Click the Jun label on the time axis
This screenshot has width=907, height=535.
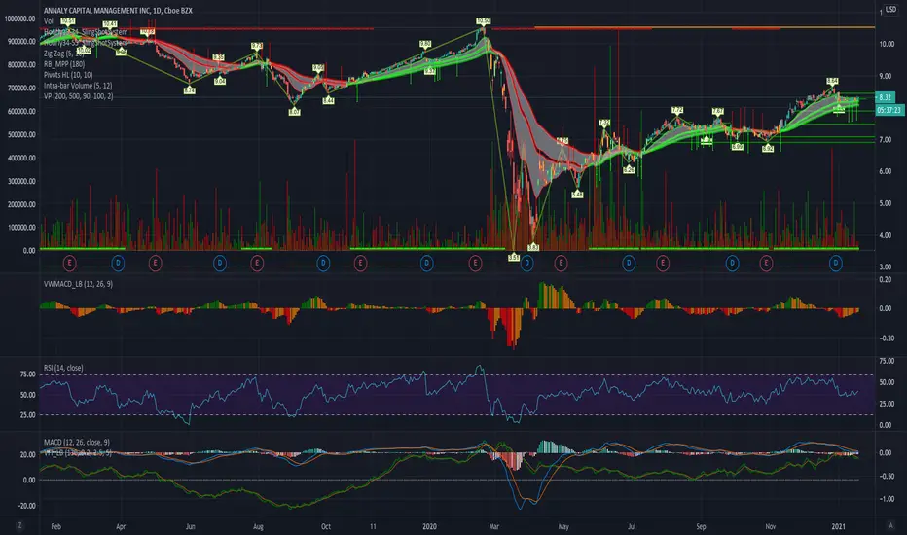pos(191,527)
